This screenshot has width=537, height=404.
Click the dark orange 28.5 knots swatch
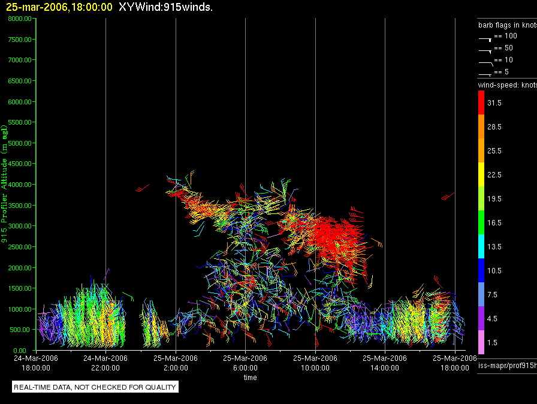[x=481, y=126]
